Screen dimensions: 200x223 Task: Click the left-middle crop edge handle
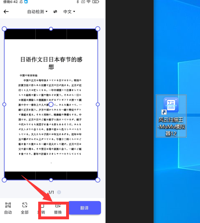pos(4,105)
